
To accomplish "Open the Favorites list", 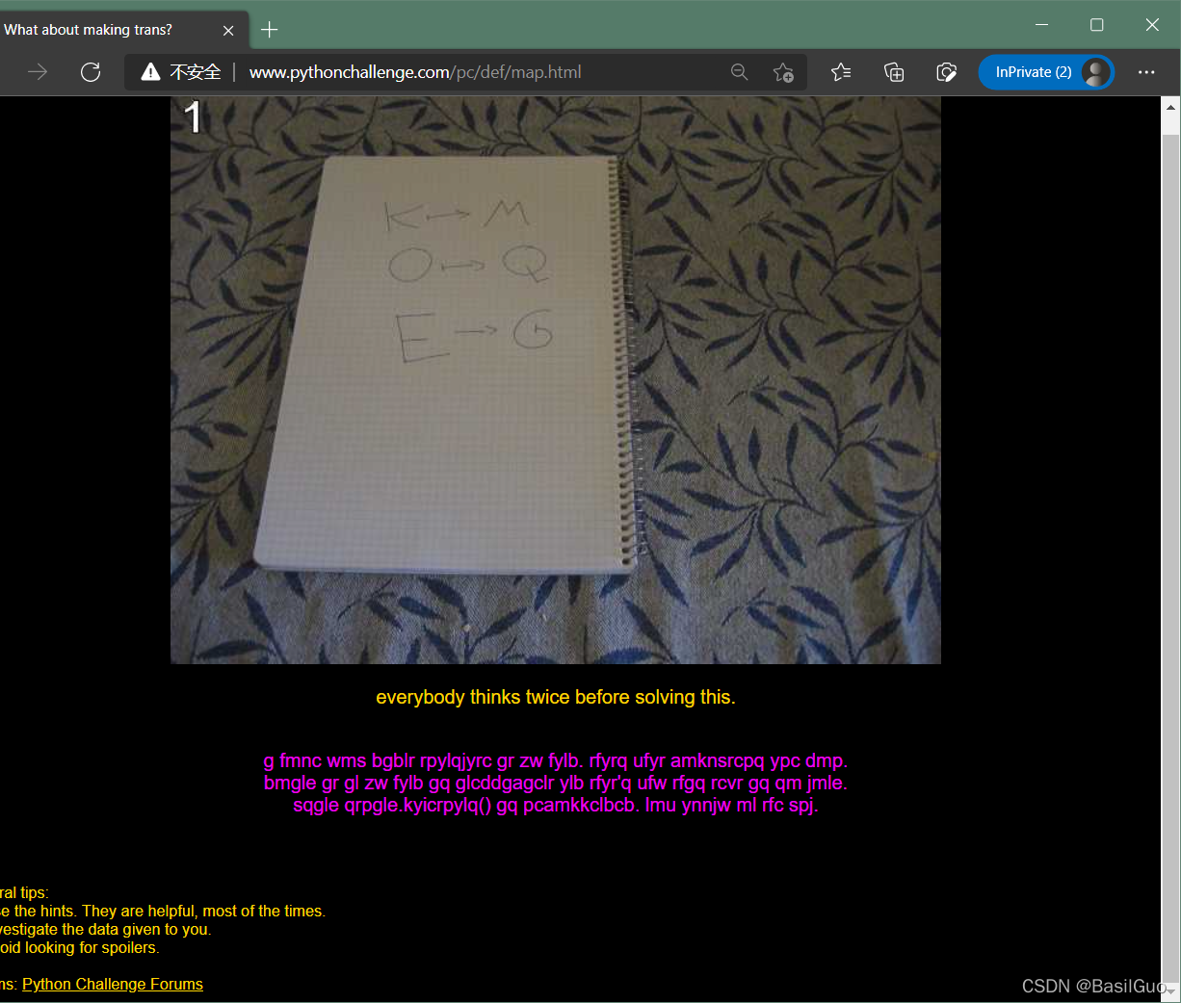I will click(841, 72).
